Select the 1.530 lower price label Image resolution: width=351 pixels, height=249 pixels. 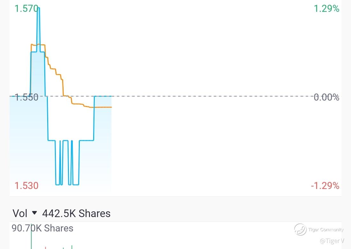[26, 185]
